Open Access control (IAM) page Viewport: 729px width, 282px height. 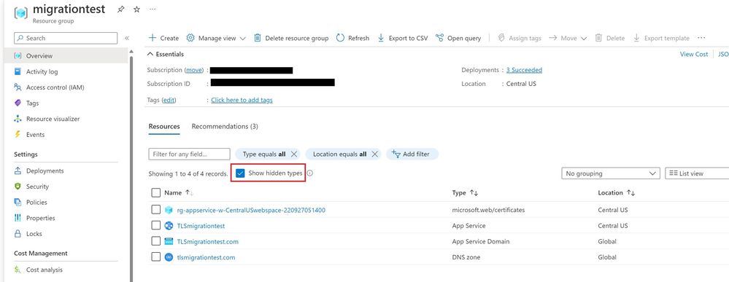click(55, 87)
